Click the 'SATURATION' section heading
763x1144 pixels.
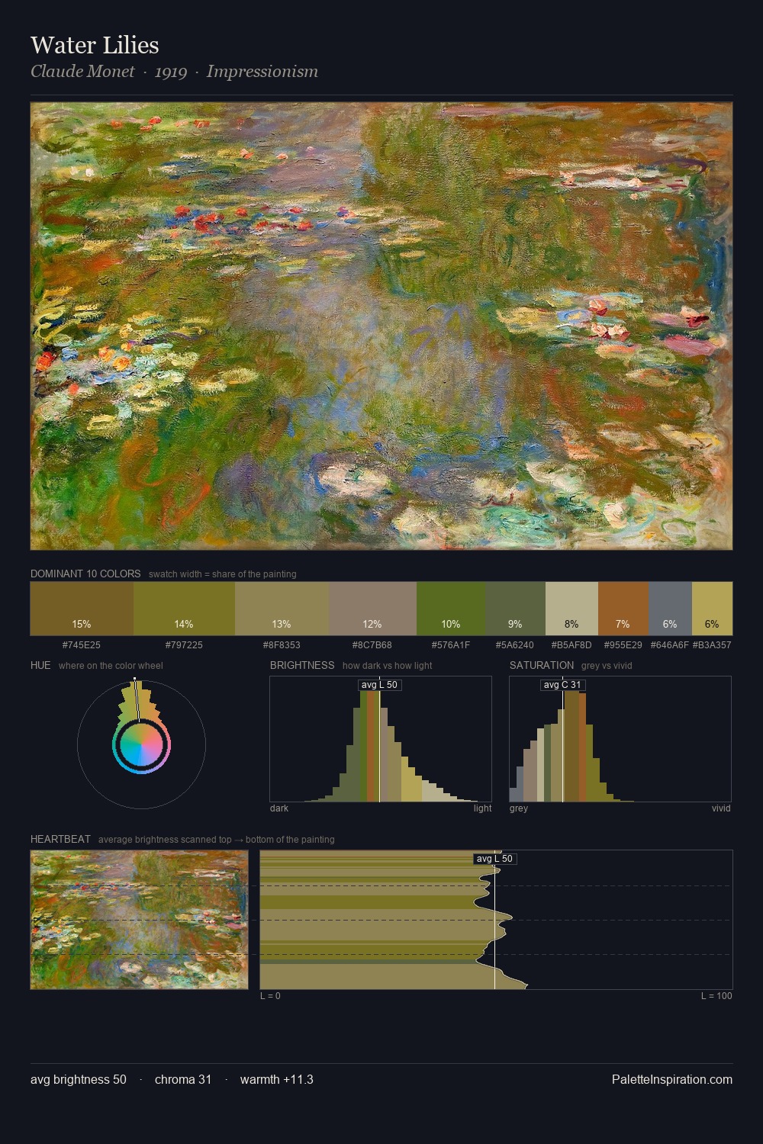pyautogui.click(x=542, y=665)
